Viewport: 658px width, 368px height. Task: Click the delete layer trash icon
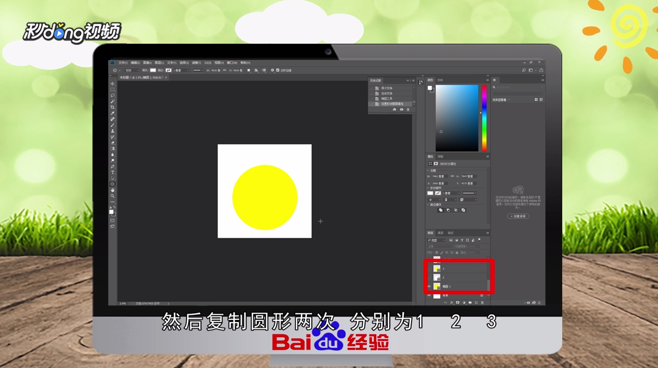click(481, 303)
